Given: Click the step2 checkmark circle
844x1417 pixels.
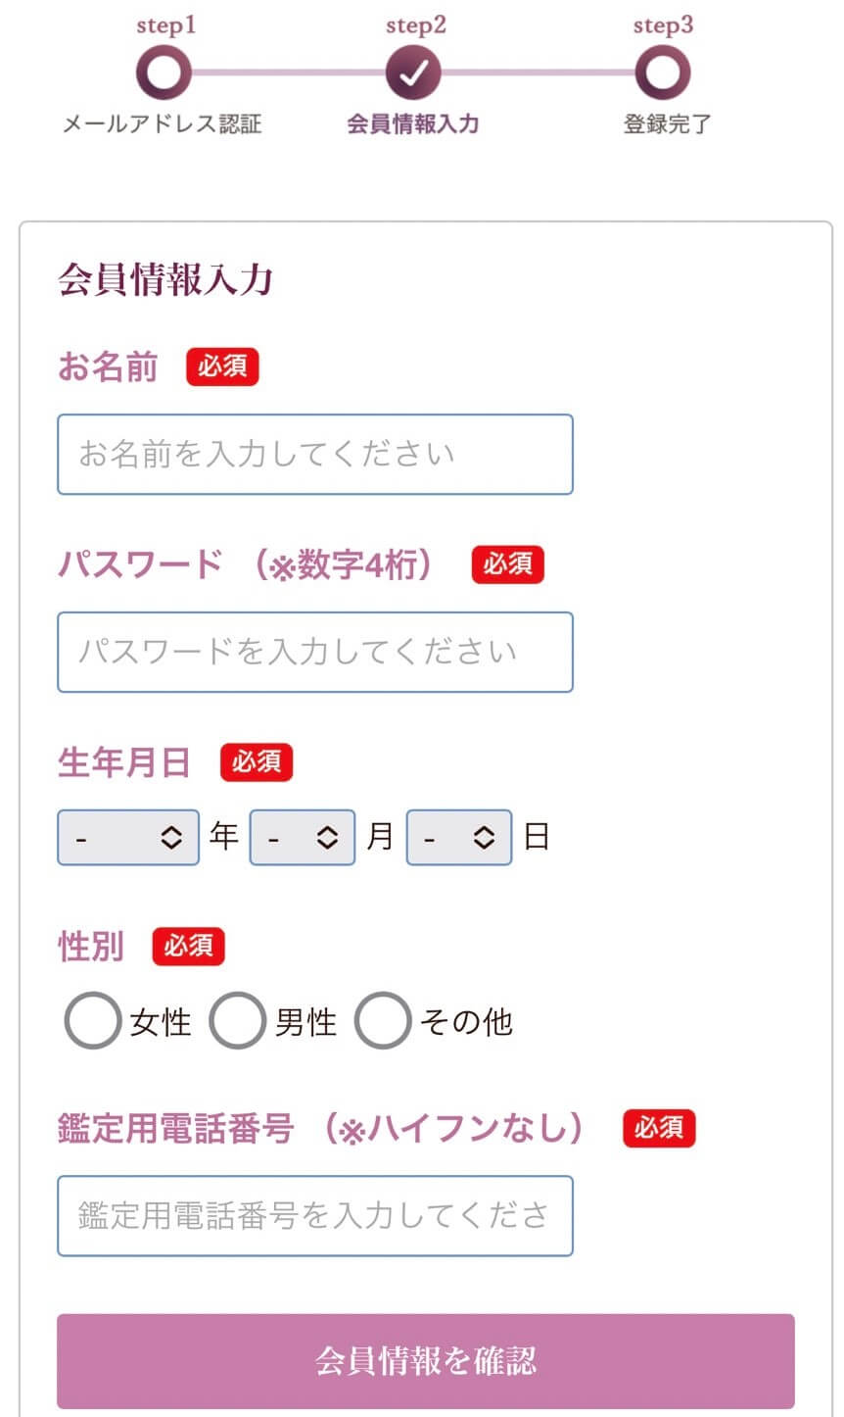Looking at the screenshot, I should [413, 73].
